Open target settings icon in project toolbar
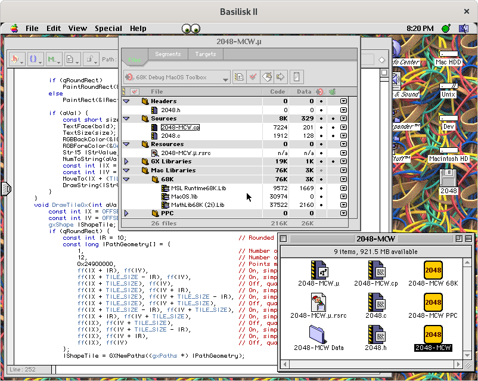Viewport: 478px width, 381px height. (240, 77)
